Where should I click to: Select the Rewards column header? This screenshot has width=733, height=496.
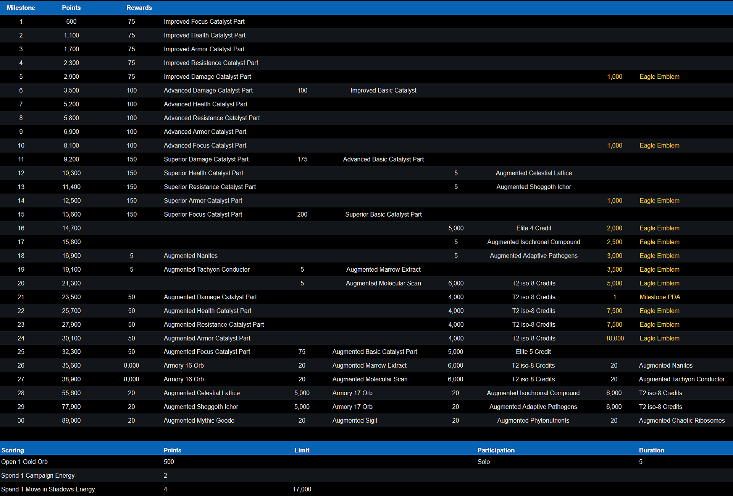pos(139,8)
